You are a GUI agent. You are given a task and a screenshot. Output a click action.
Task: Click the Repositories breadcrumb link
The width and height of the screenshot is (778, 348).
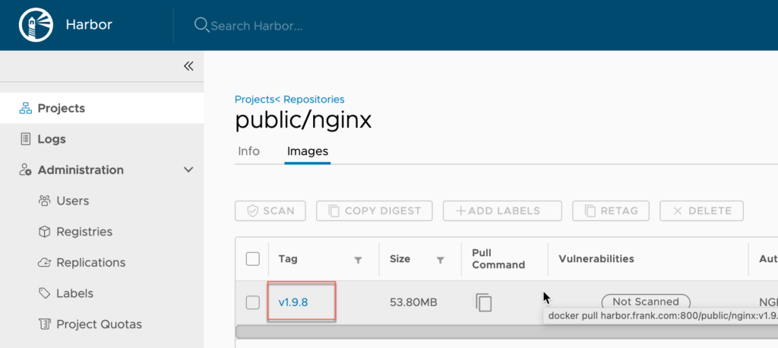pyautogui.click(x=314, y=100)
